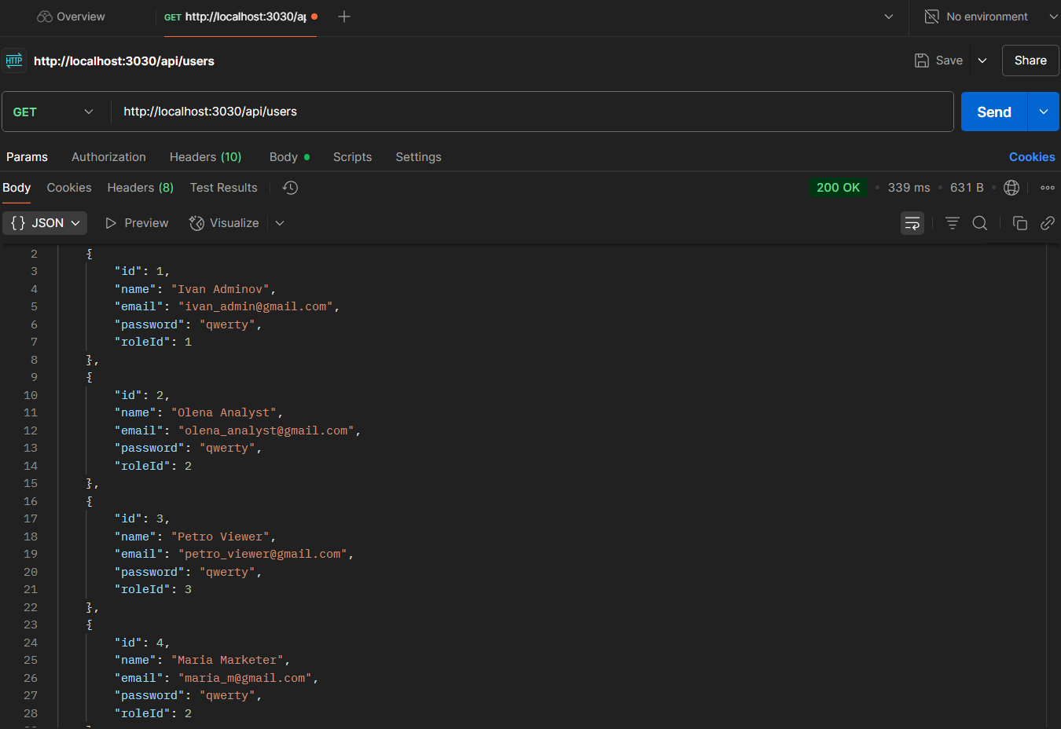Switch to the Authorization tab

[108, 157]
